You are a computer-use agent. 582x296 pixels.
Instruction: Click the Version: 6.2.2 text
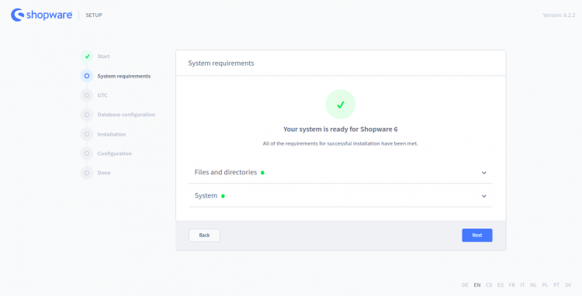click(x=559, y=15)
